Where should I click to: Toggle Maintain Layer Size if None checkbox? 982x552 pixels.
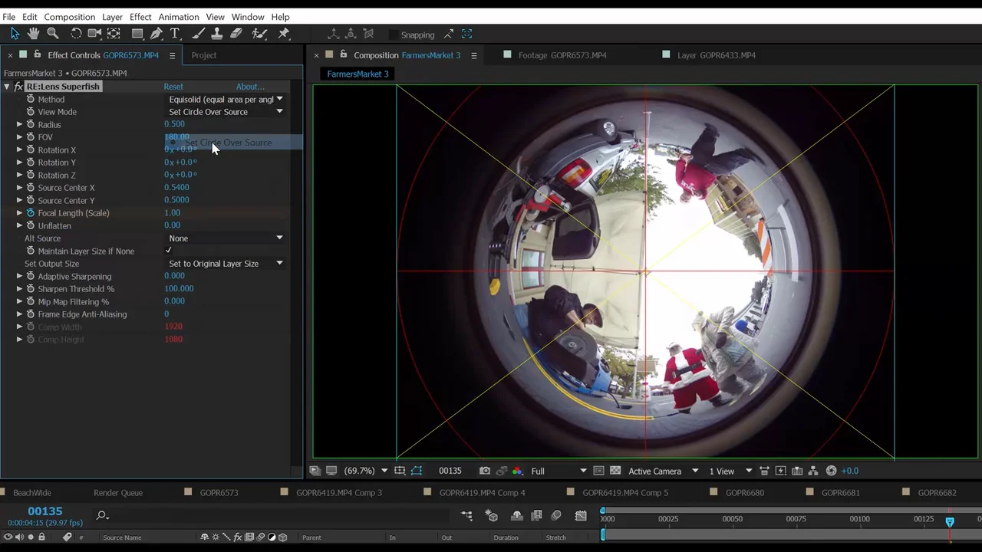point(168,251)
